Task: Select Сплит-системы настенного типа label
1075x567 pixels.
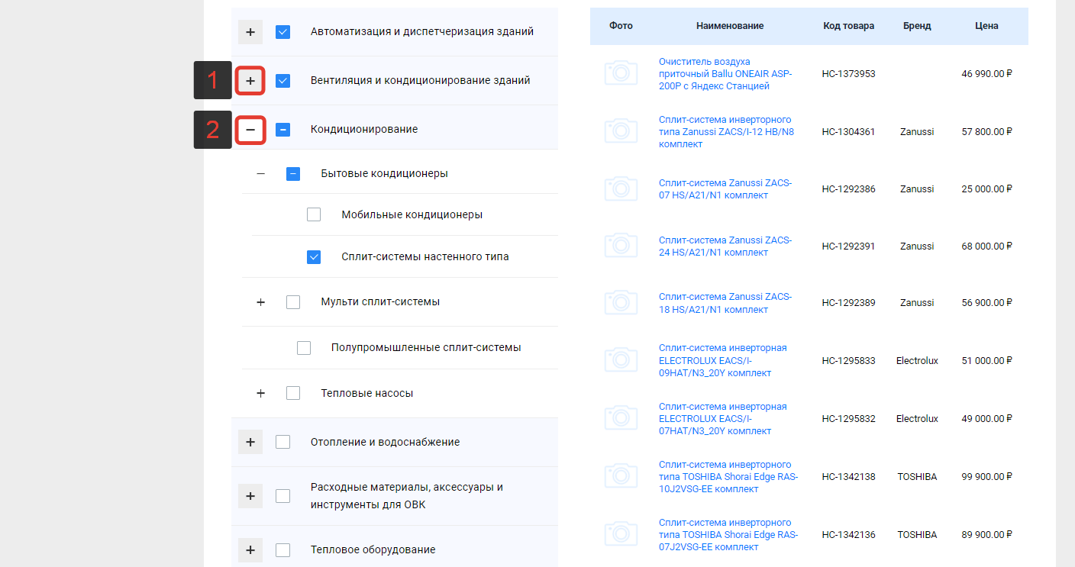Action: [425, 257]
